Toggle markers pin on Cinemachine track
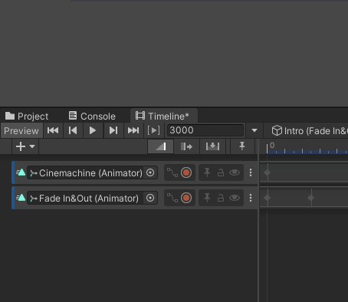 coord(207,172)
